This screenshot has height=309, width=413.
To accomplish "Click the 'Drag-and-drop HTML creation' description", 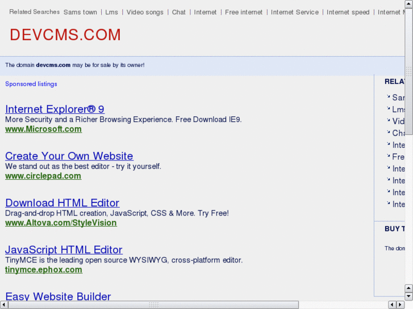I will (117, 213).
